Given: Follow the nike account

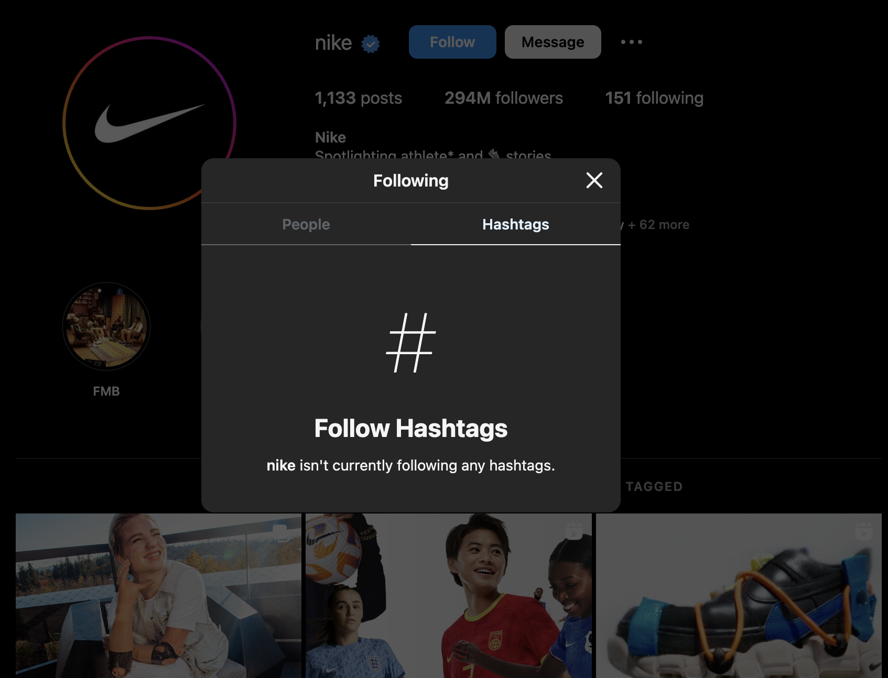Looking at the screenshot, I should (452, 42).
